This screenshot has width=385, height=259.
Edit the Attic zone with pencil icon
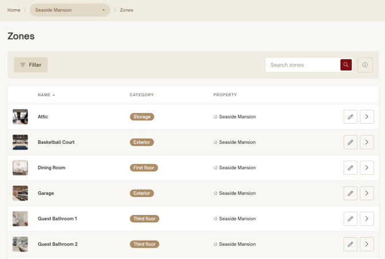(351, 117)
